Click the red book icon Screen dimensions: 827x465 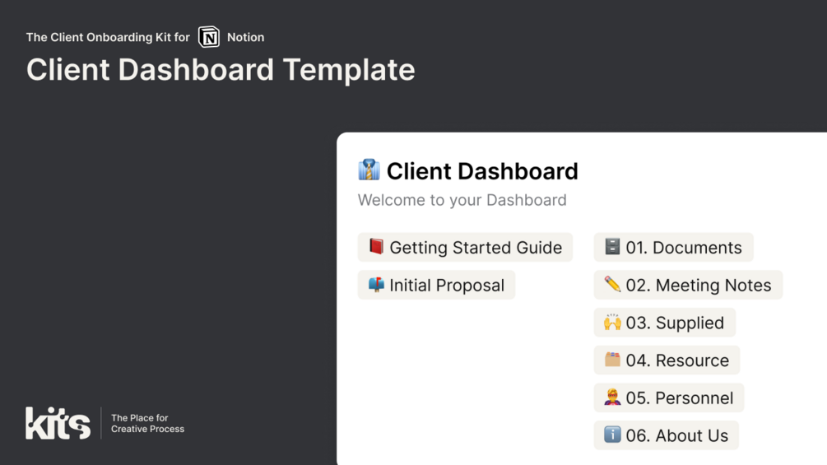tap(376, 247)
